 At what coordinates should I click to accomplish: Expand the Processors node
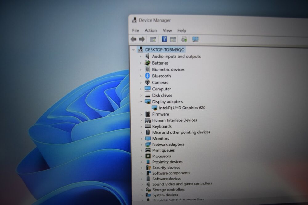tap(141, 156)
